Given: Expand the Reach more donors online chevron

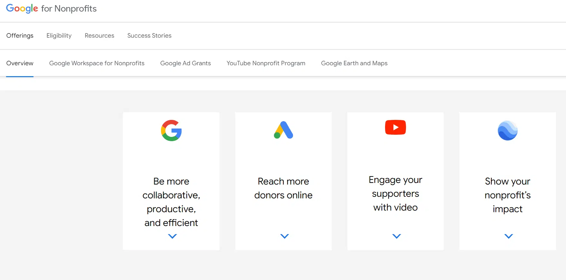Looking at the screenshot, I should (x=285, y=236).
